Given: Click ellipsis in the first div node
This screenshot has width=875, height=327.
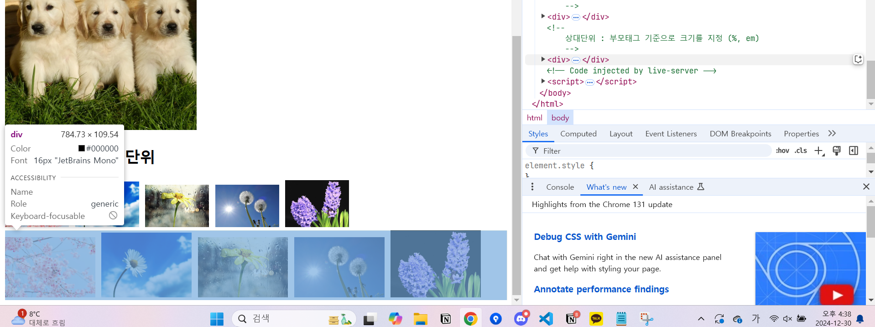Looking at the screenshot, I should coord(576,17).
